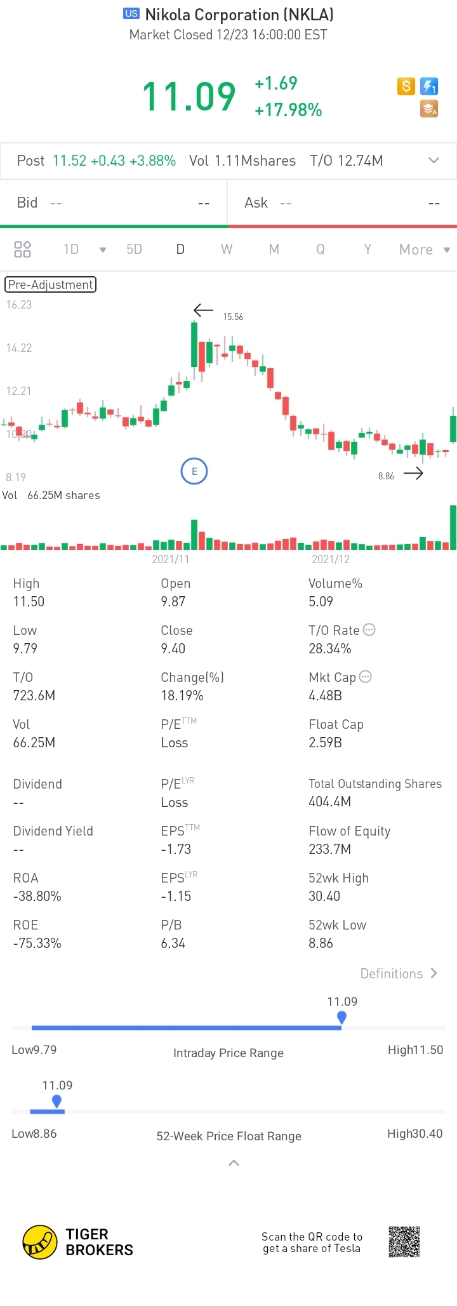Viewport: 457px width, 1306px height.
Task: Tap the earnings E marker on chart
Action: pyautogui.click(x=194, y=471)
